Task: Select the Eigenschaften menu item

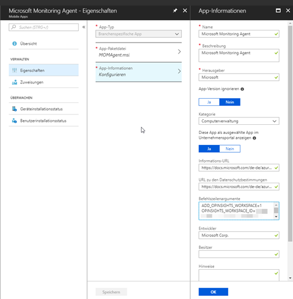Action: click(43, 70)
